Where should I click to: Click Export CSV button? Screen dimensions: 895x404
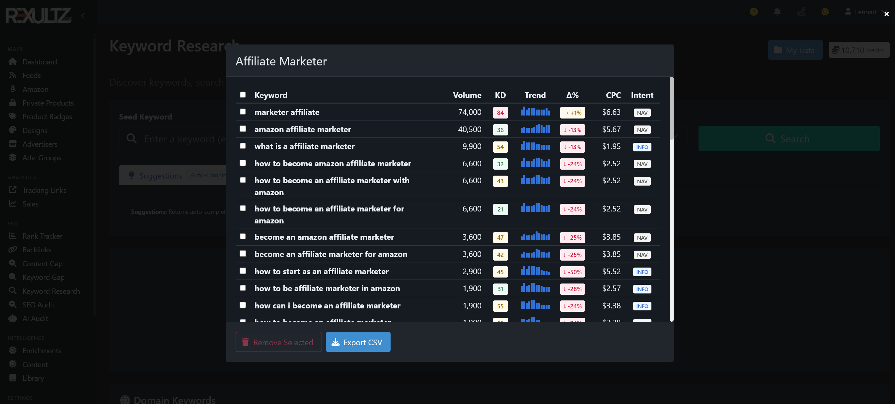358,342
